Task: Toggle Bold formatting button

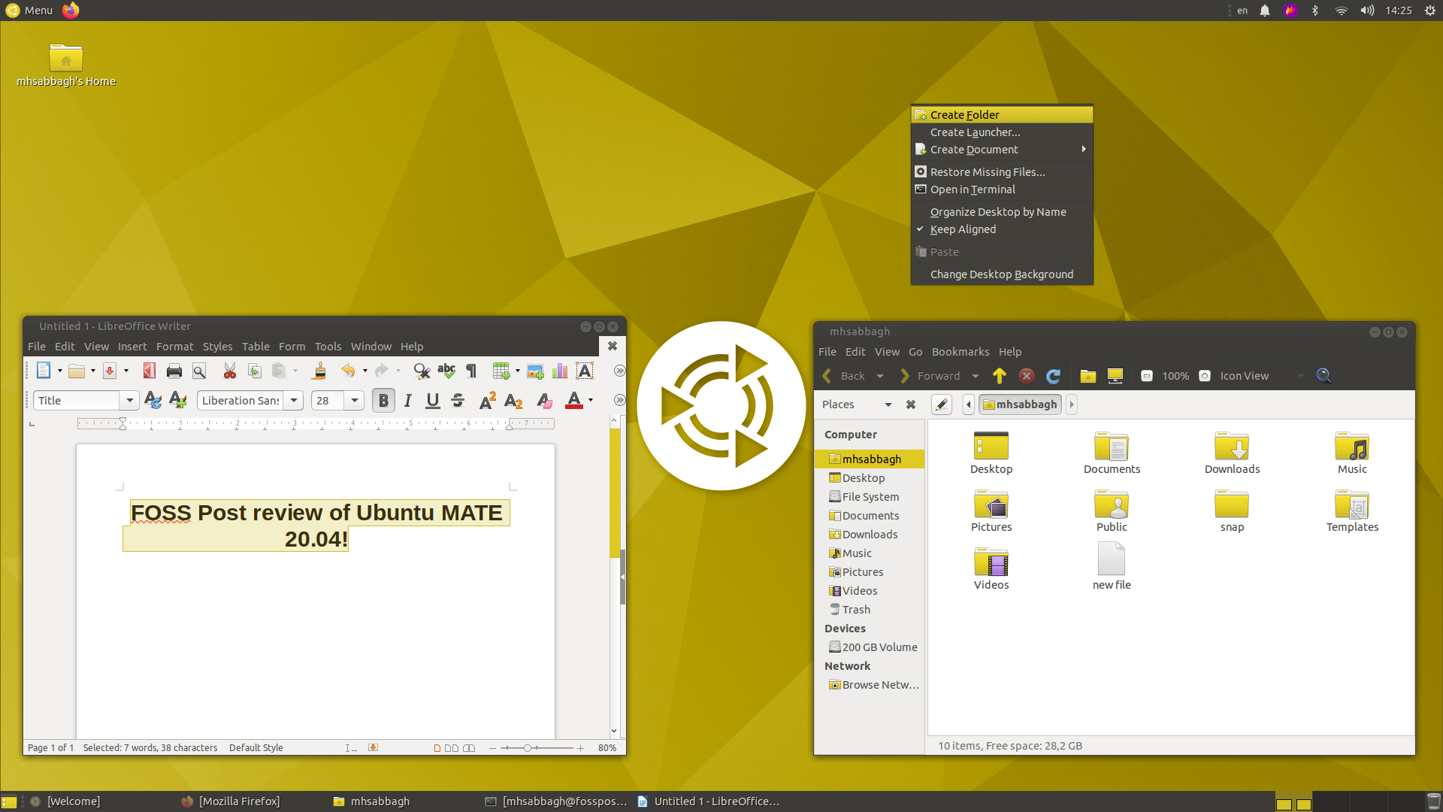Action: pos(383,401)
